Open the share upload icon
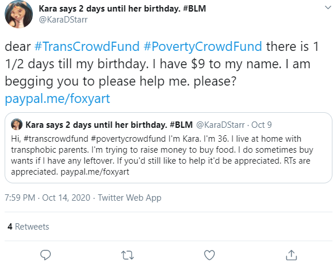This screenshot has height=262, width=333. pos(291,255)
